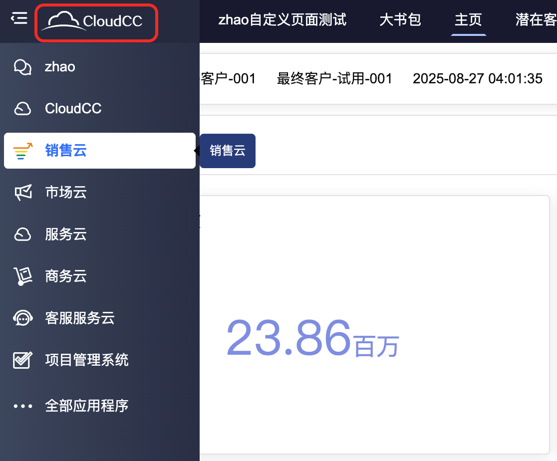Select the CloudCC app in sidebar list

click(x=73, y=109)
